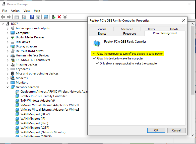The image size is (196, 144).
Task: Click the Display adapters icon
Action: coord(13,46)
